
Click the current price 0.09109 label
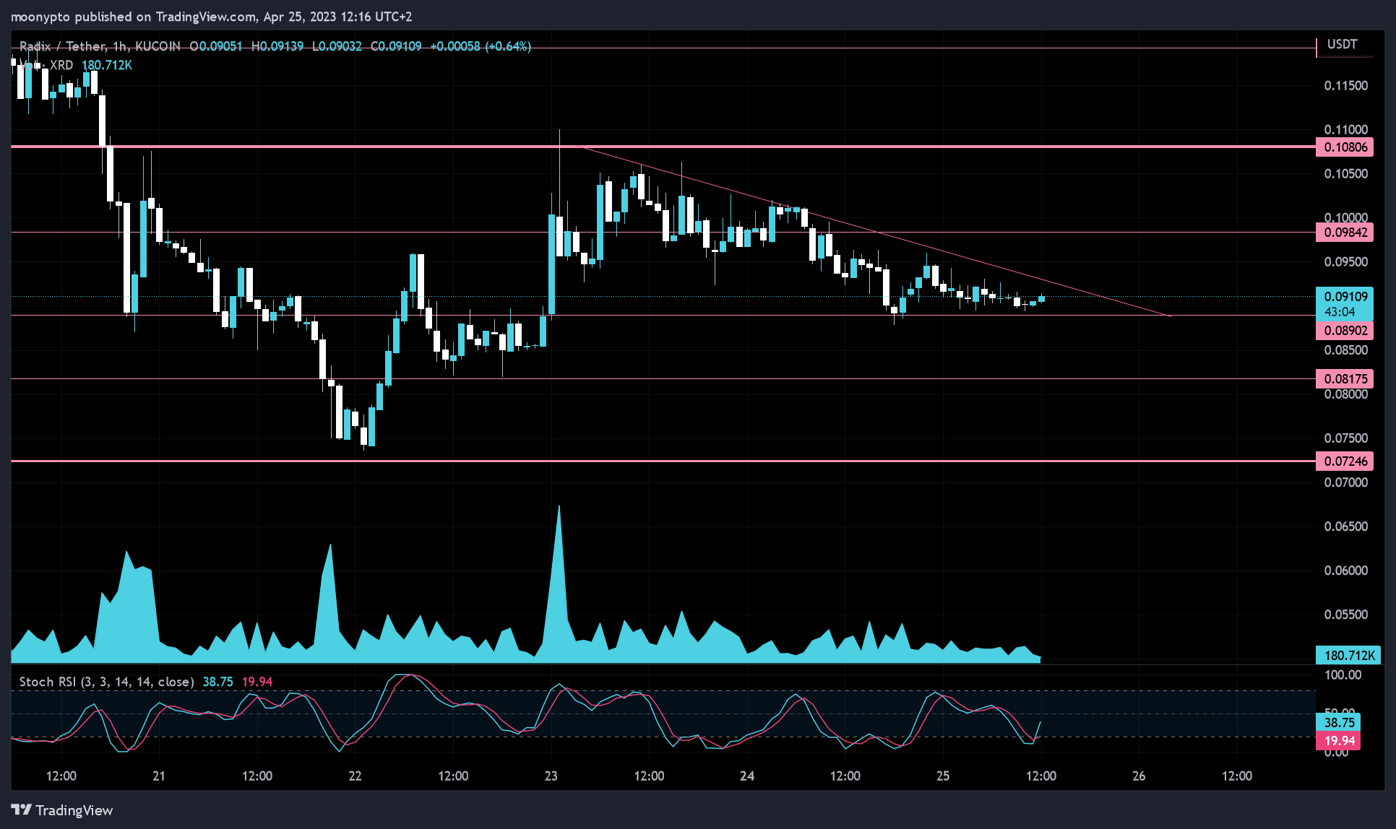[1345, 296]
